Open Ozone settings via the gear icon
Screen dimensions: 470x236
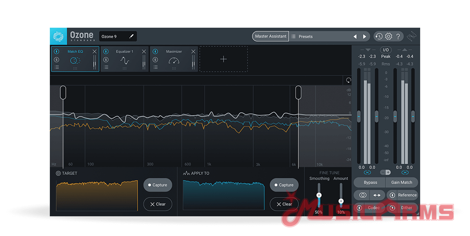pyautogui.click(x=389, y=37)
